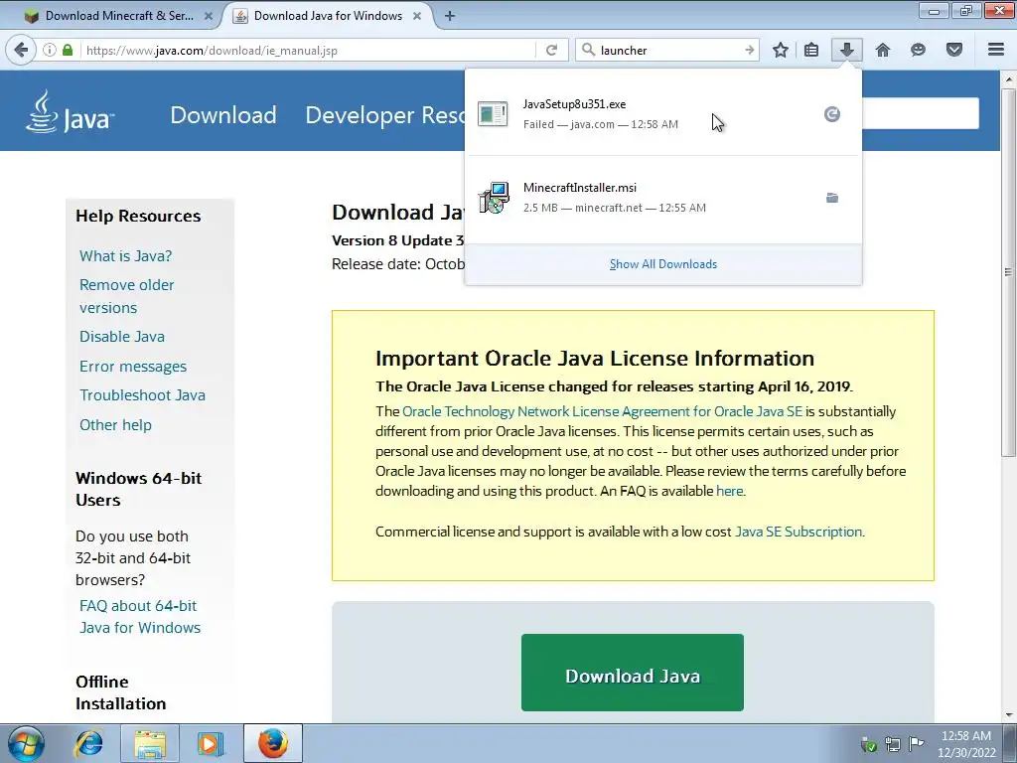The height and width of the screenshot is (763, 1017).
Task: Bookmark this page with the star icon
Action: (x=781, y=50)
